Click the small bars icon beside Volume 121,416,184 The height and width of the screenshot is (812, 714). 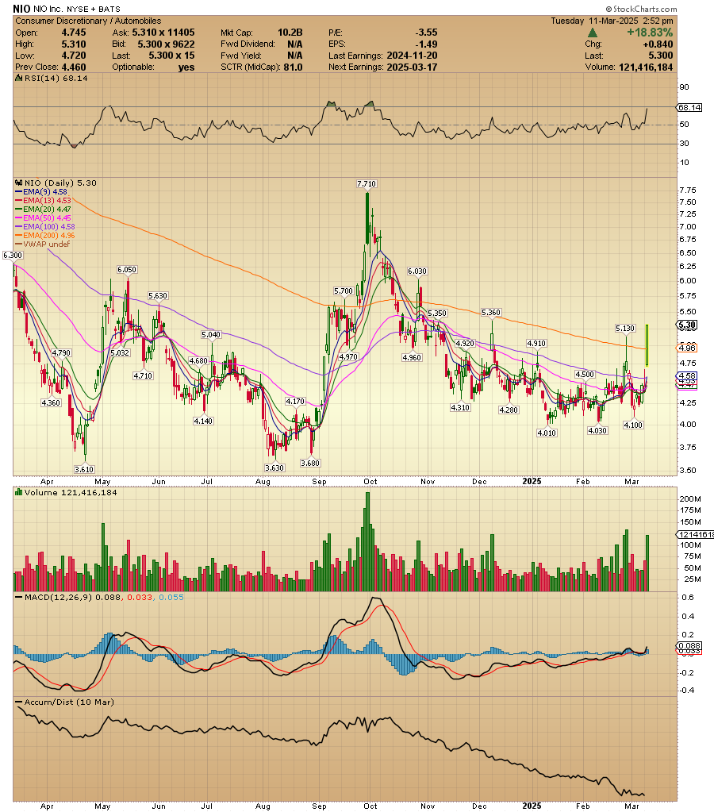(18, 492)
